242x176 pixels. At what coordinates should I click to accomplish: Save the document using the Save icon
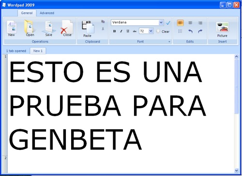48,28
